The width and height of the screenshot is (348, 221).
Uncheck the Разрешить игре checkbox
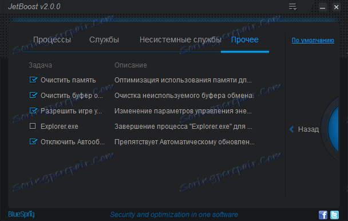pos(33,110)
